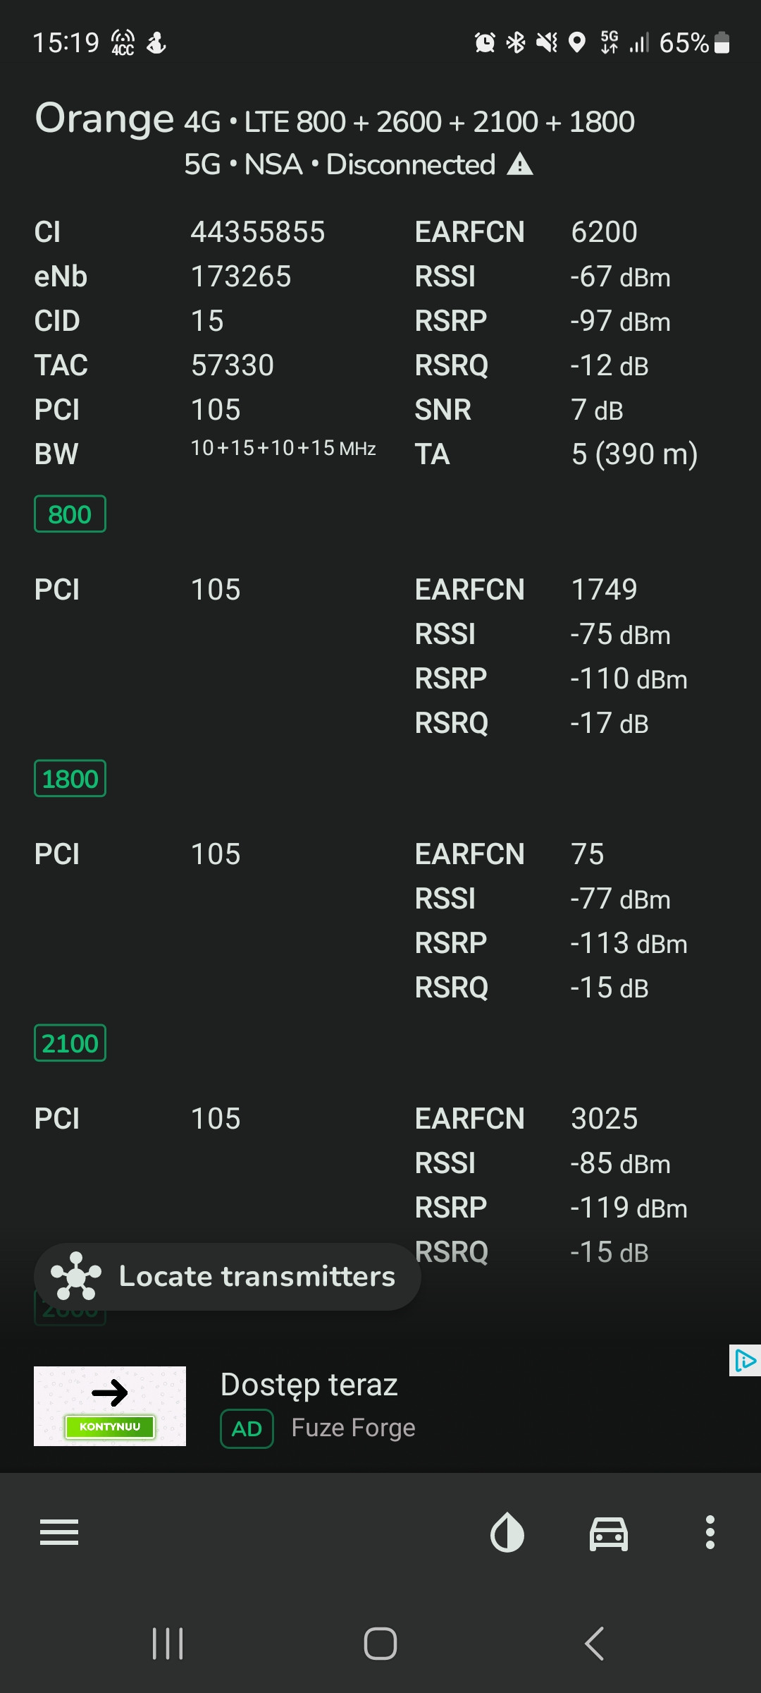Tap the Orange operator name header
The image size is (761, 1693).
pyautogui.click(x=105, y=119)
